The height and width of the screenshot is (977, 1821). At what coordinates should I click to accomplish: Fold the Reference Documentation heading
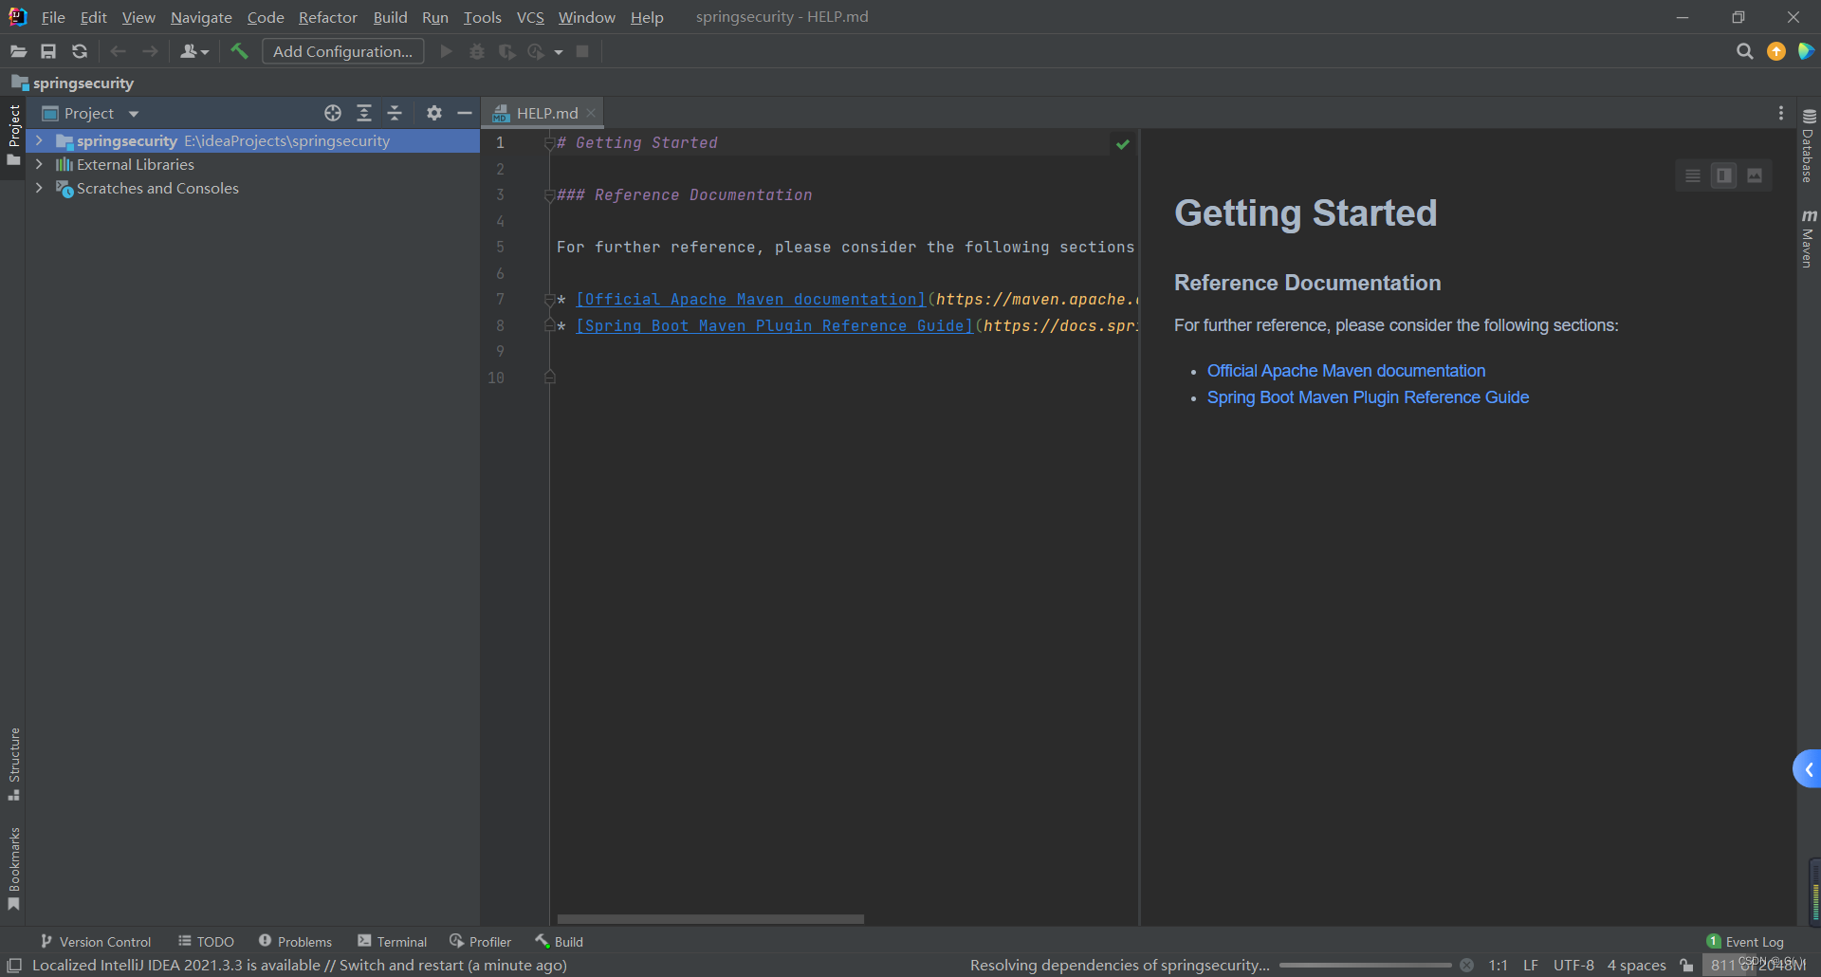coord(549,195)
